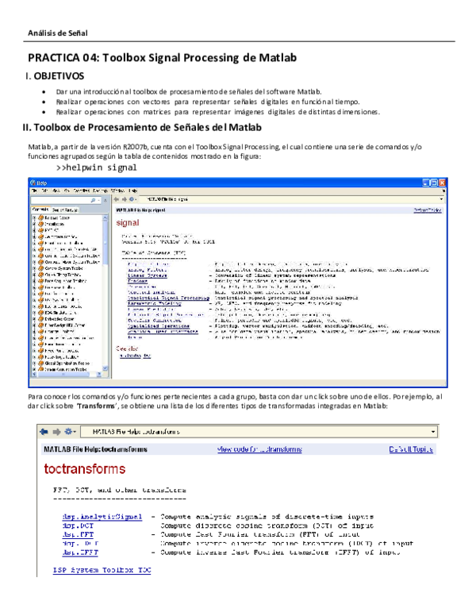Click the back arrow in the toctransforms toolbar
Screen dimensions: 476x616
tap(44, 432)
